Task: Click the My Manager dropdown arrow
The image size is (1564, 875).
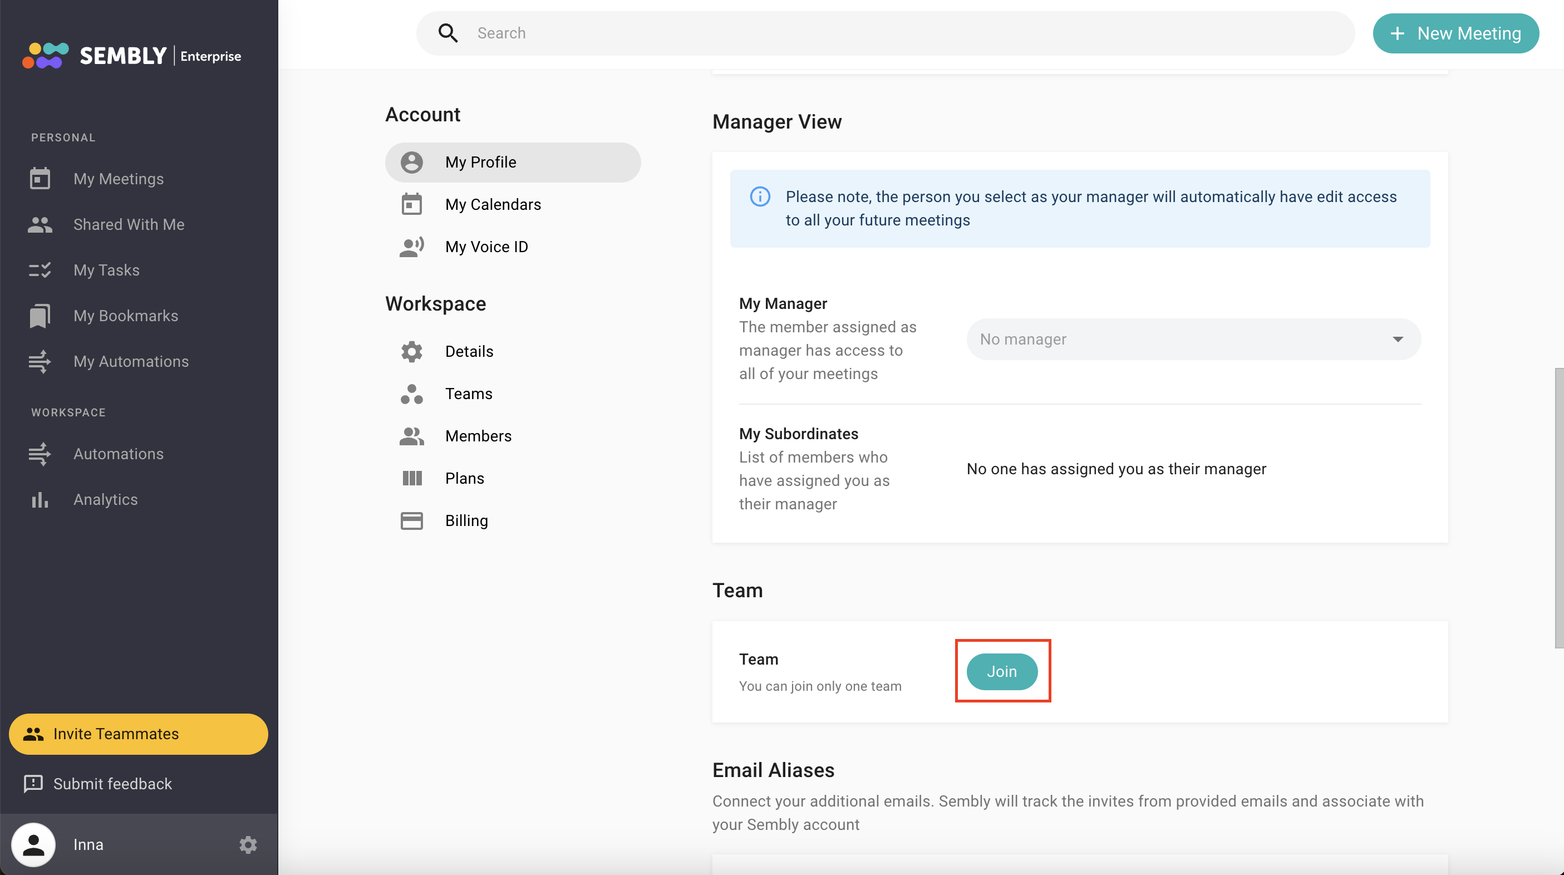Action: click(1398, 340)
